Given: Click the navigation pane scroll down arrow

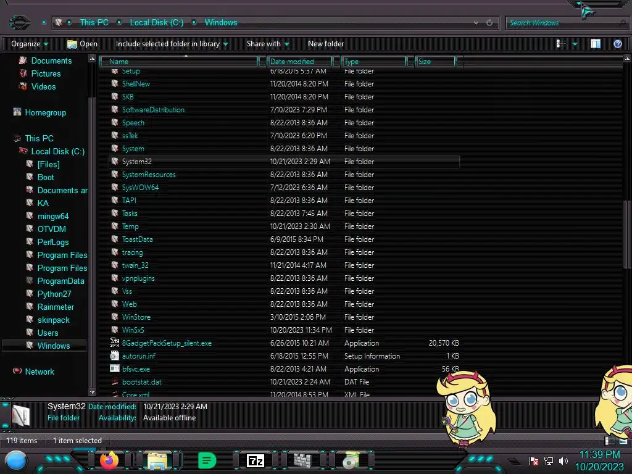Looking at the screenshot, I should [x=93, y=392].
